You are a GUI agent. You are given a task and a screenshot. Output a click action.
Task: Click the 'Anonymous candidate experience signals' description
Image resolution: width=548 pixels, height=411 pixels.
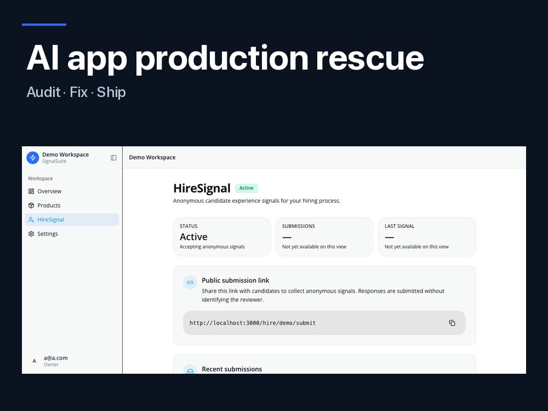(256, 201)
